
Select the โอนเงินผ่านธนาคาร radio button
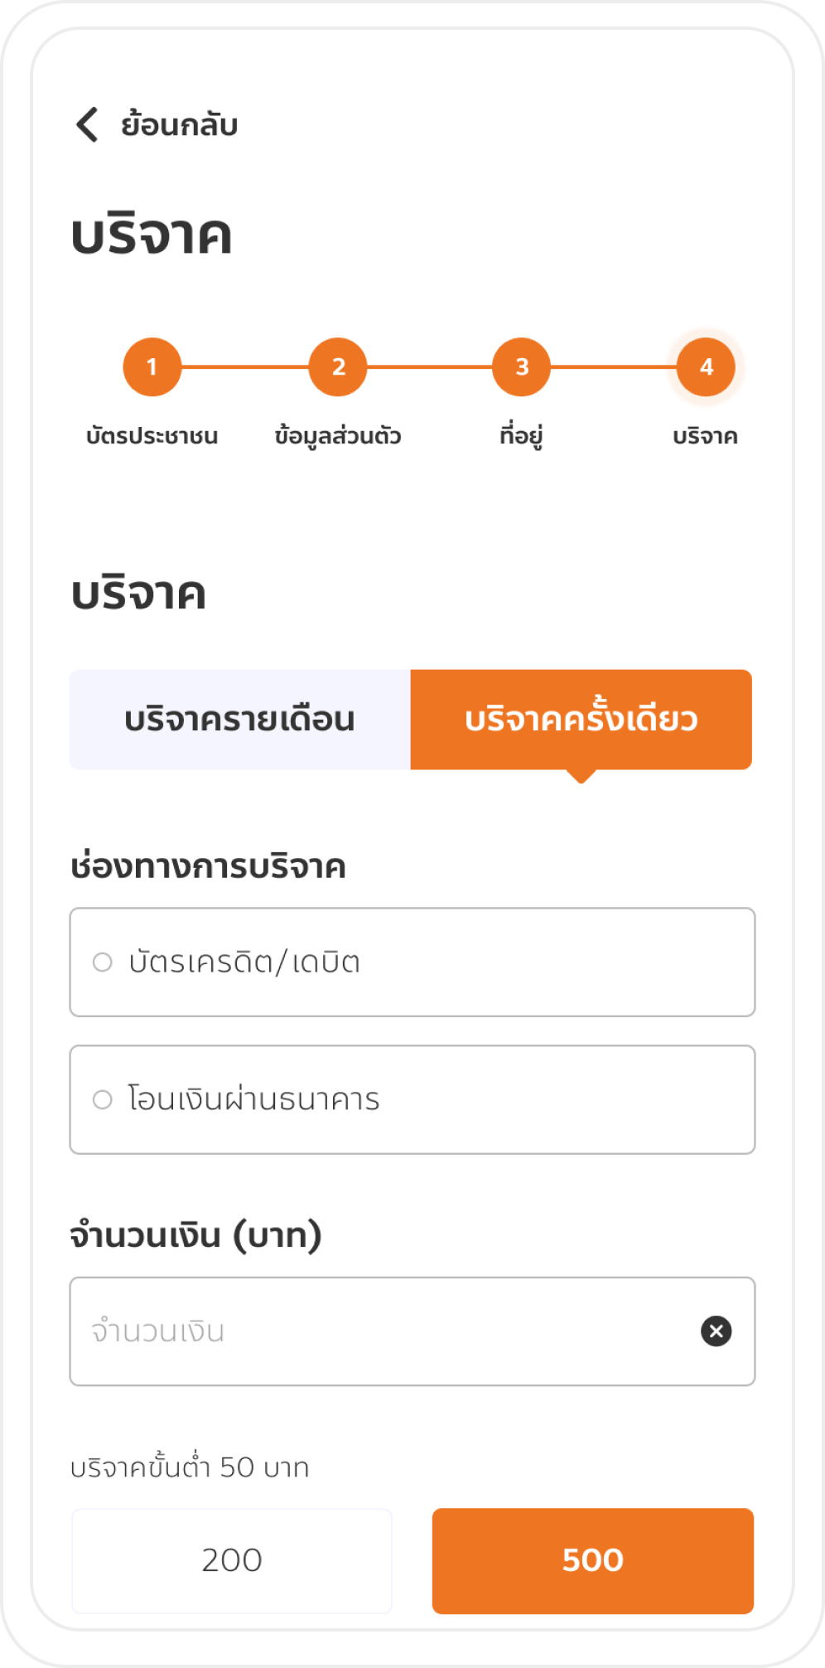point(103,1100)
